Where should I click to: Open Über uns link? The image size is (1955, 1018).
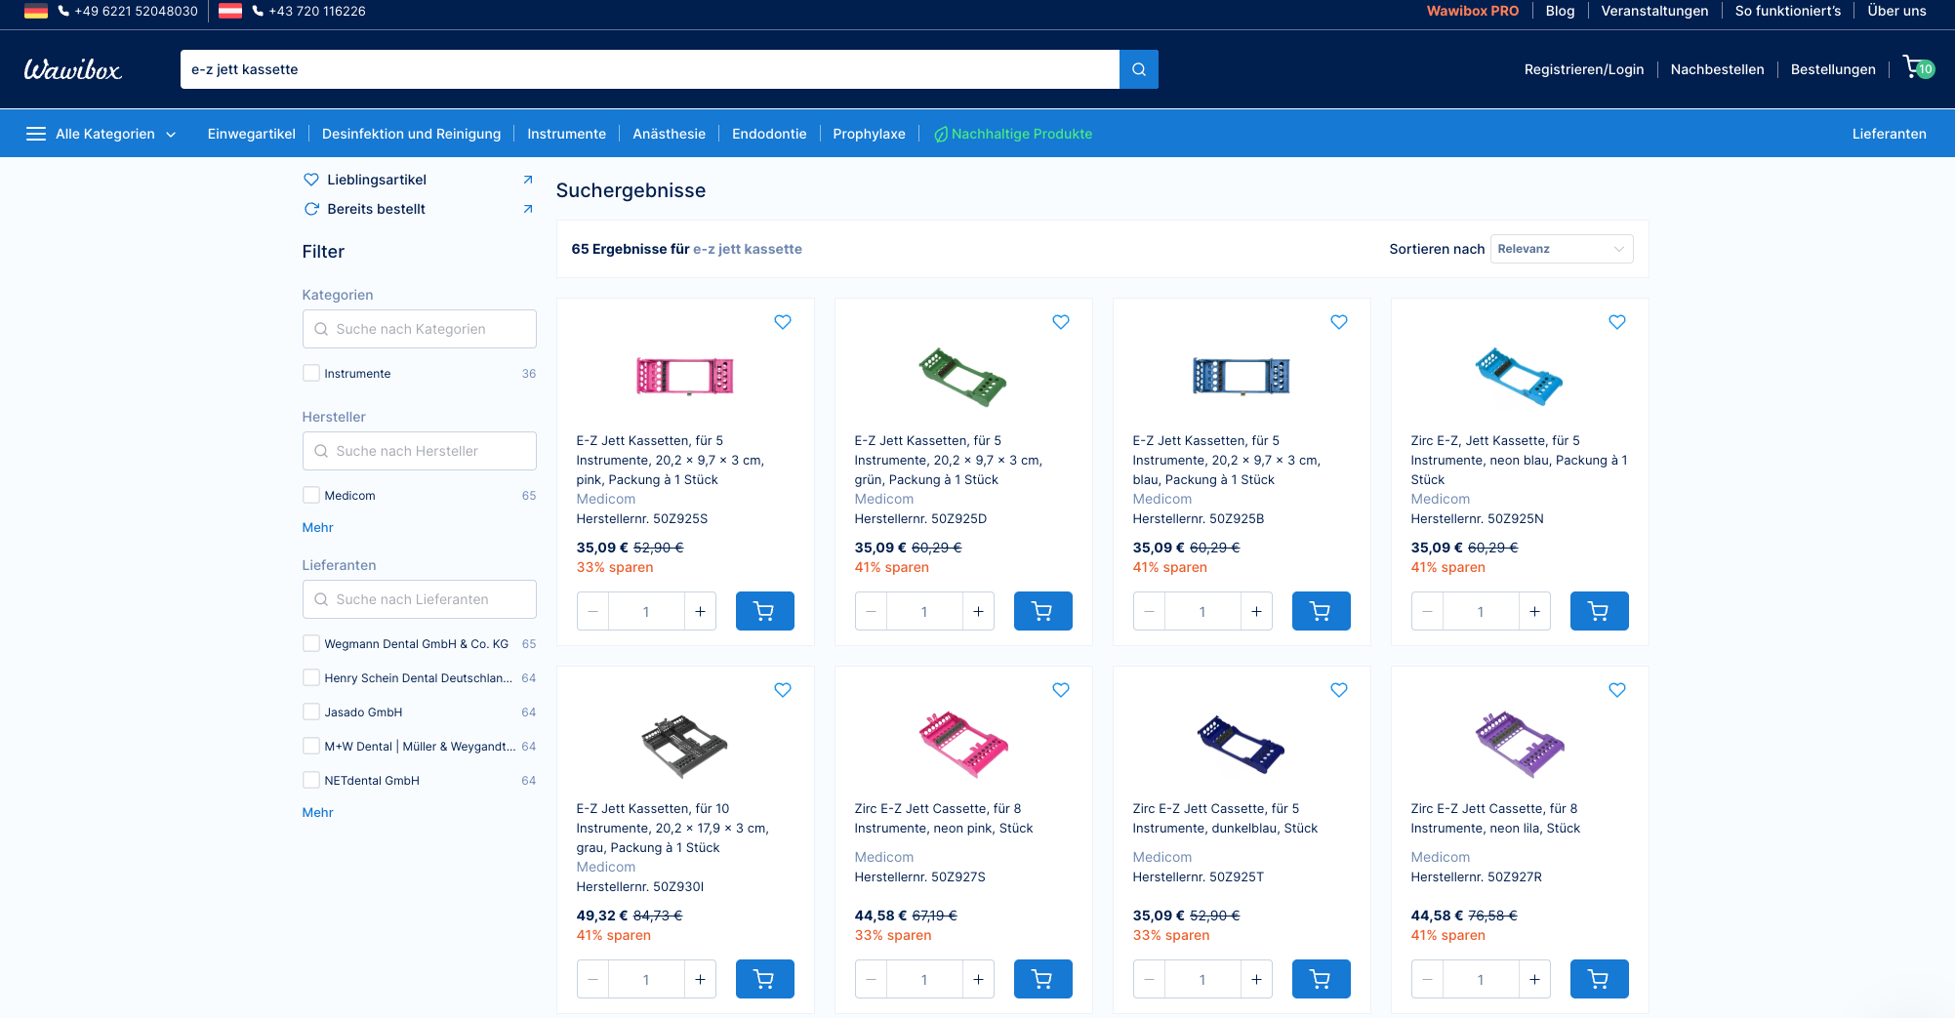[x=1896, y=11]
